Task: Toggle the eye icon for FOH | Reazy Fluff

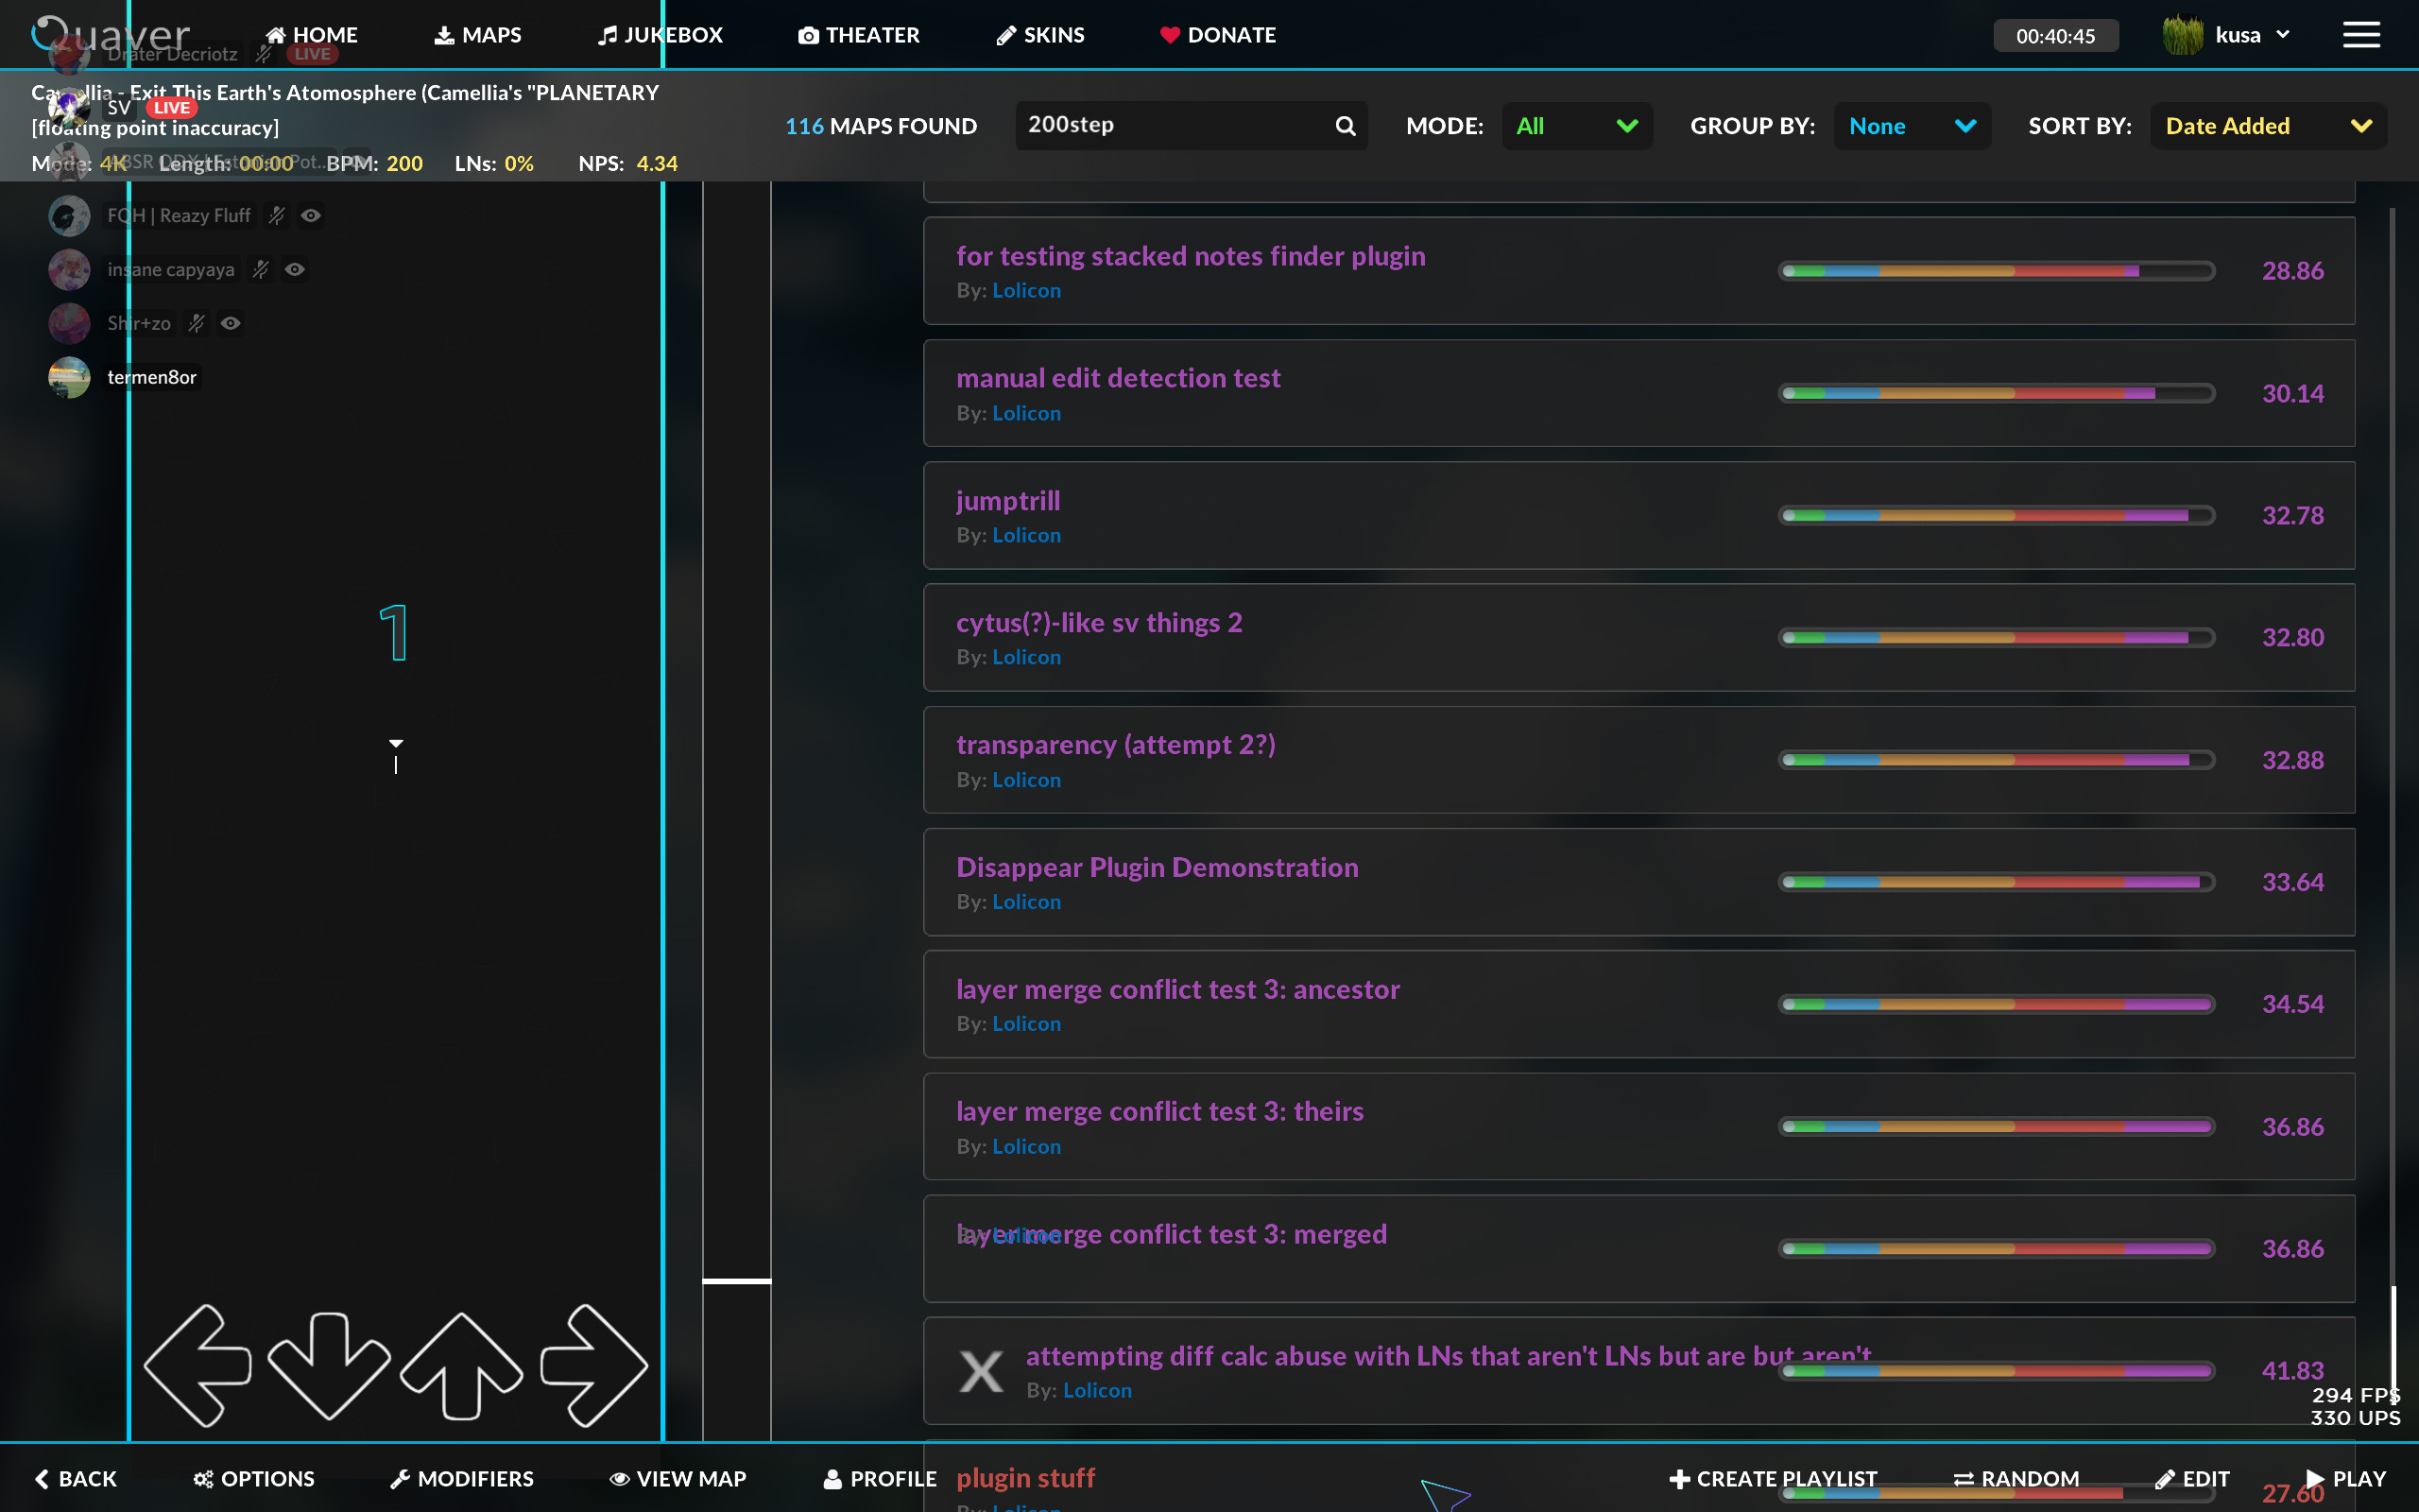Action: [x=311, y=215]
